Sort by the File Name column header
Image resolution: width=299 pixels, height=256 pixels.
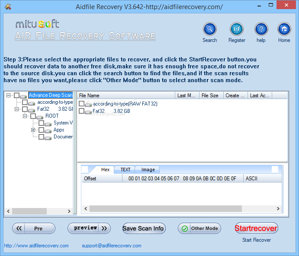126,95
